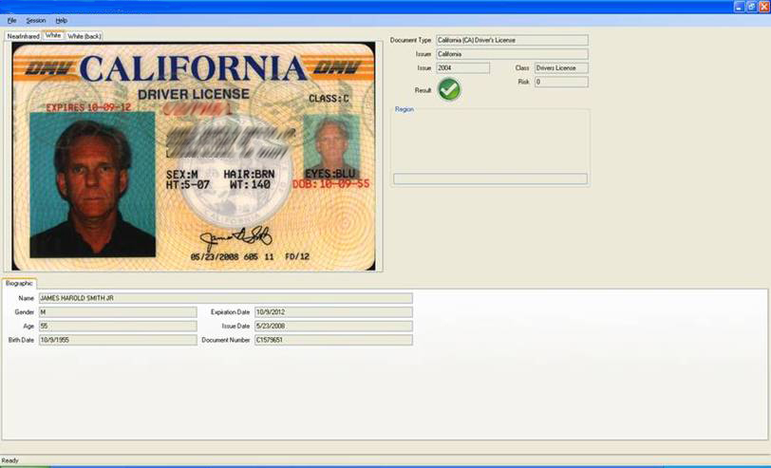Click the large portrait photo on license
Screen dimensions: 771x468
[92, 185]
